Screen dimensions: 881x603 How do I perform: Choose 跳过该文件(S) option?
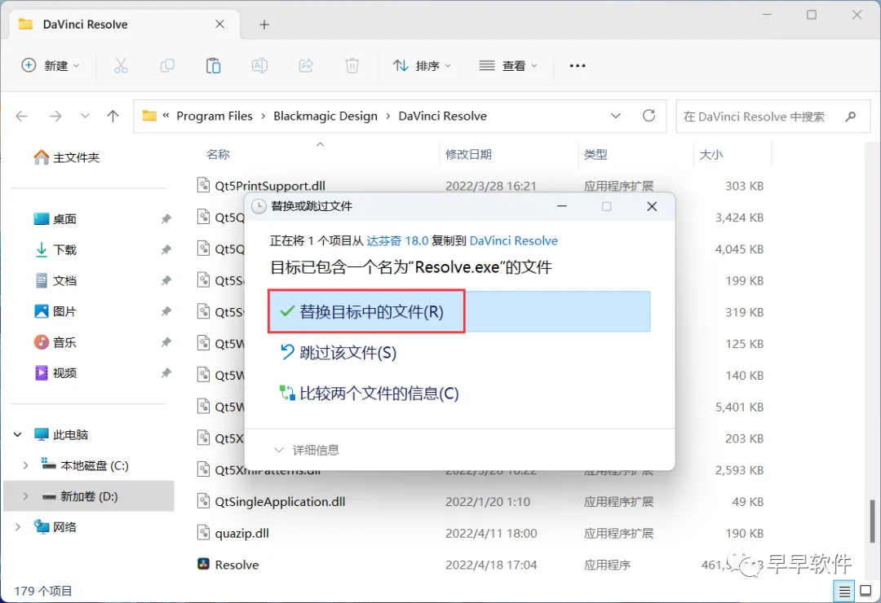[339, 353]
